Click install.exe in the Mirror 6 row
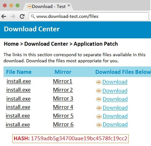151x146 pixels. [x=18, y=125]
